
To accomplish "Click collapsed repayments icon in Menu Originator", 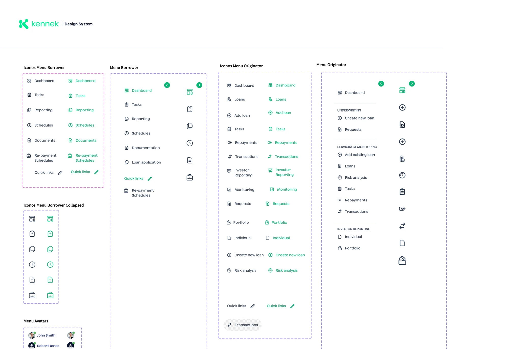I will 402,209.
